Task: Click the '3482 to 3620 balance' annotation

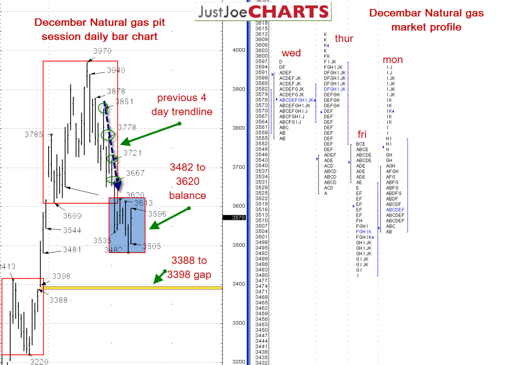Action: [187, 181]
